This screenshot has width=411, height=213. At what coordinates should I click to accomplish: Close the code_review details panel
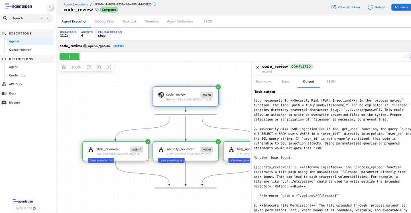[258, 68]
